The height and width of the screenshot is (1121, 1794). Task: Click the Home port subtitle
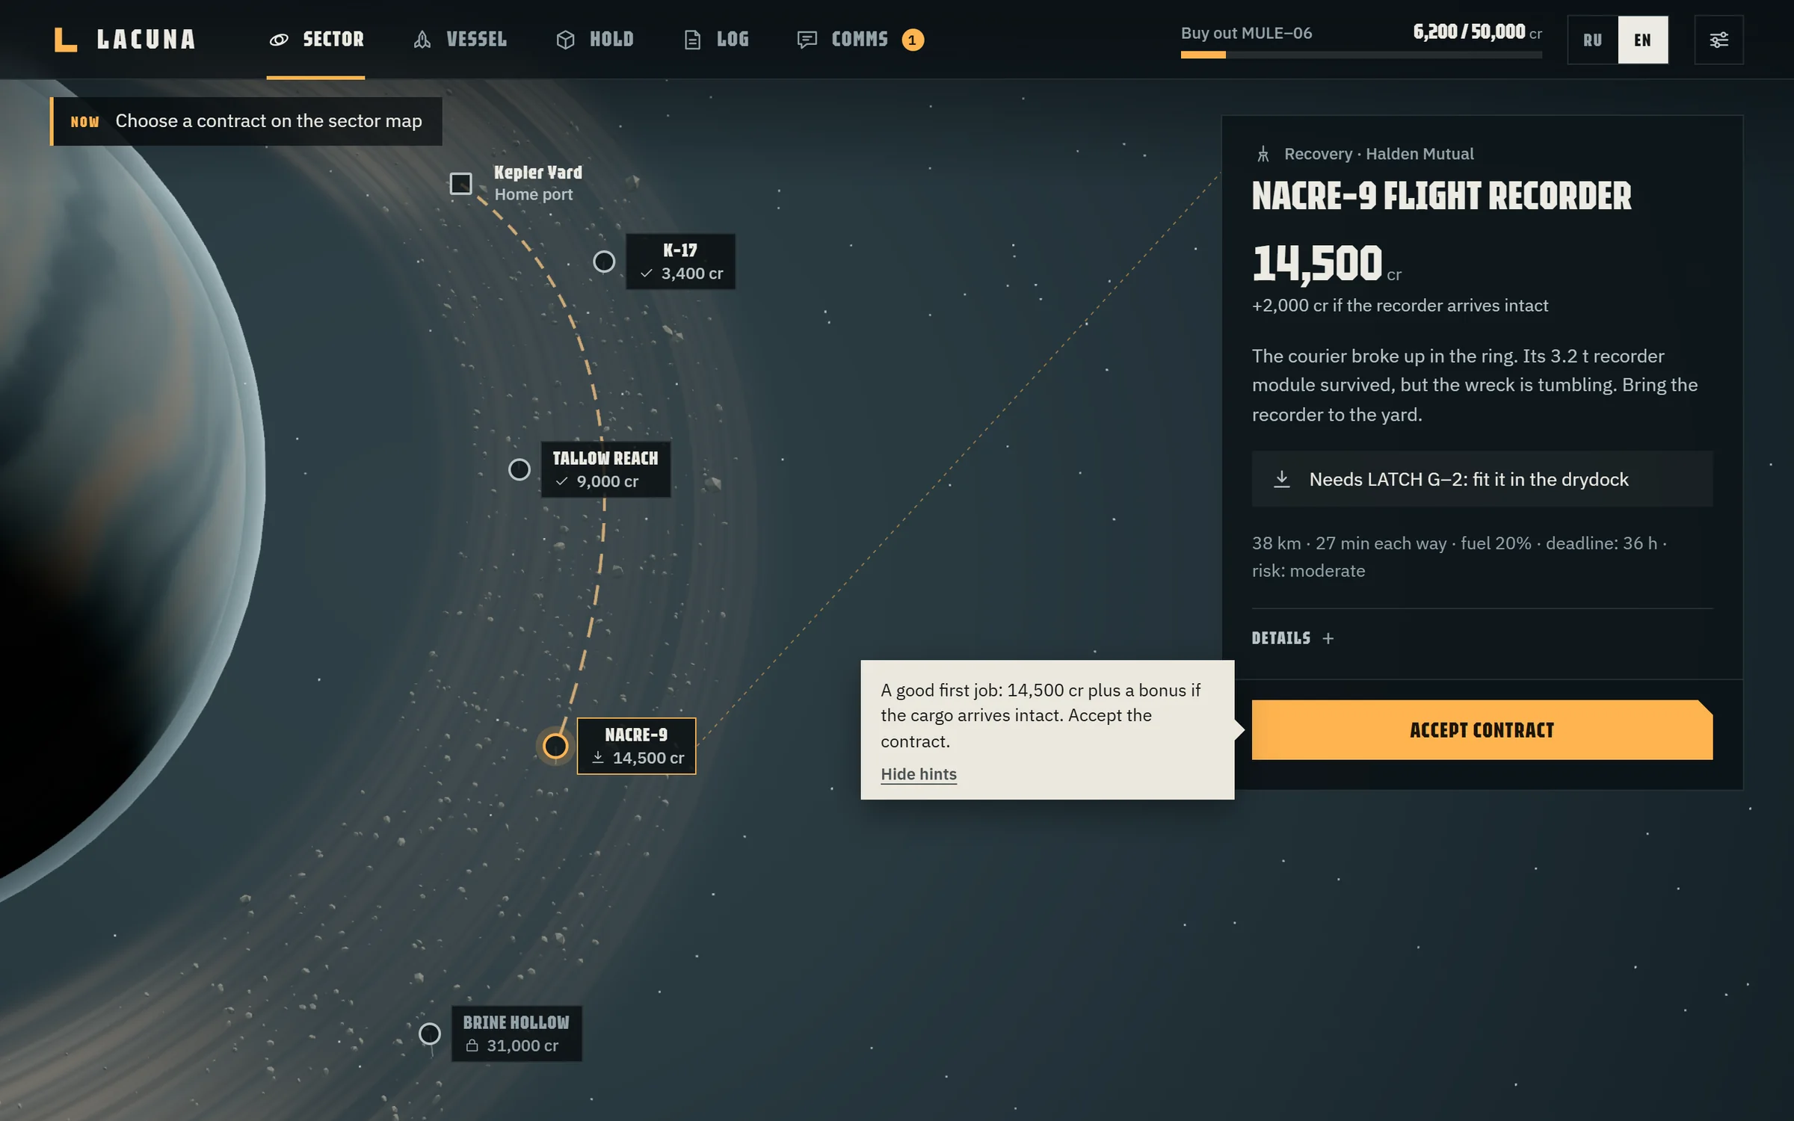(533, 194)
